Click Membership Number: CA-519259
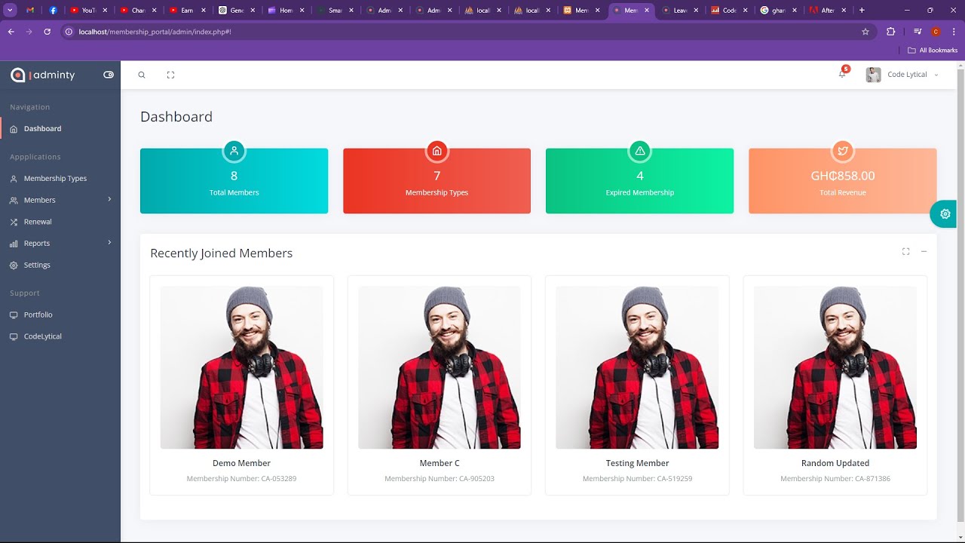This screenshot has height=543, width=965. [637, 479]
